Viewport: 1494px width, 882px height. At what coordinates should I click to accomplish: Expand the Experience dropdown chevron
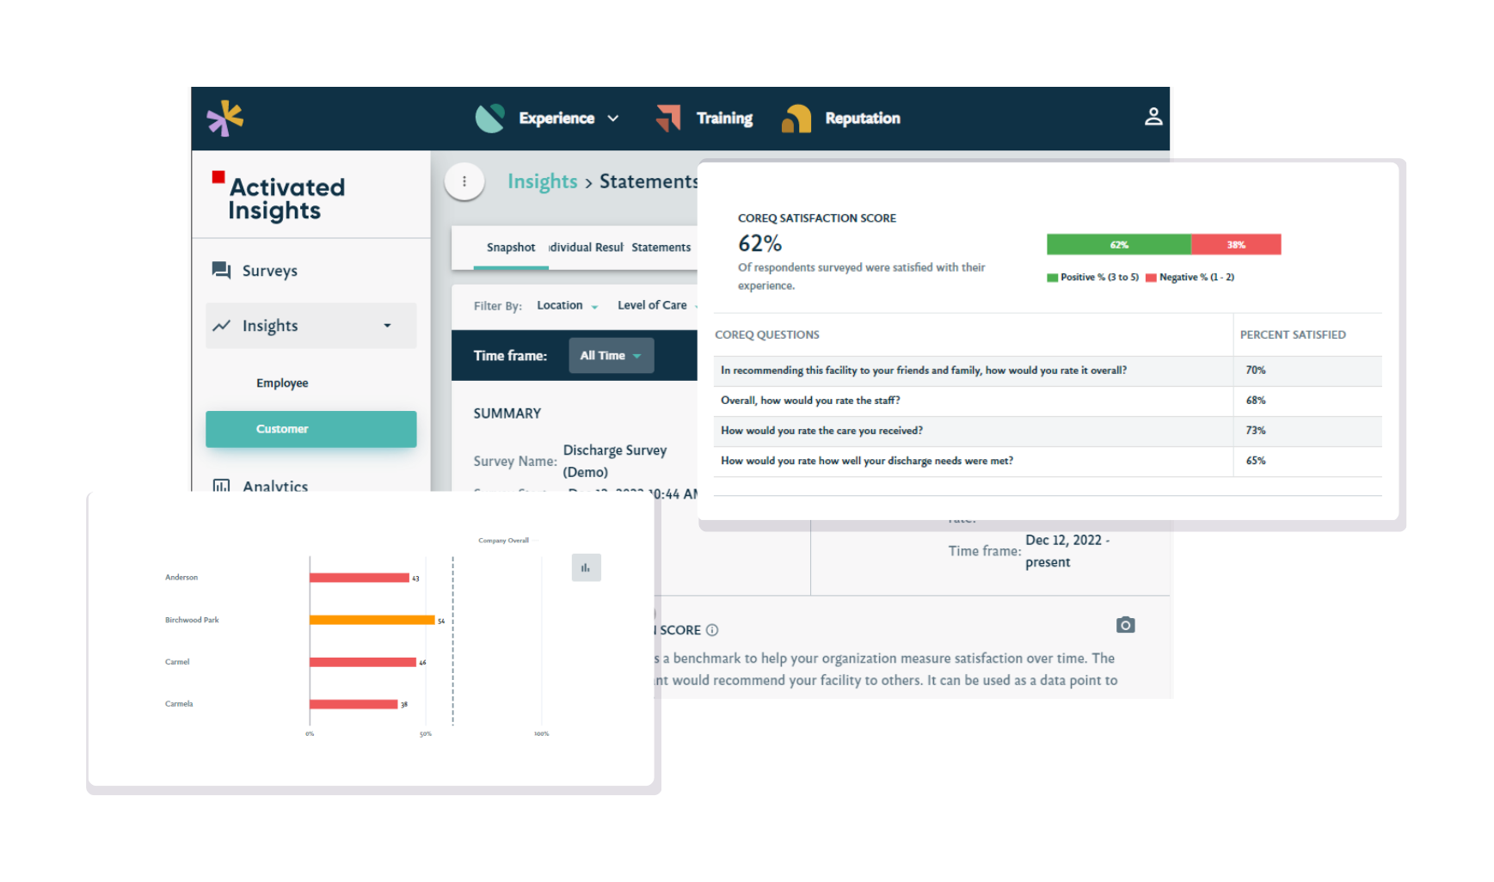click(613, 119)
